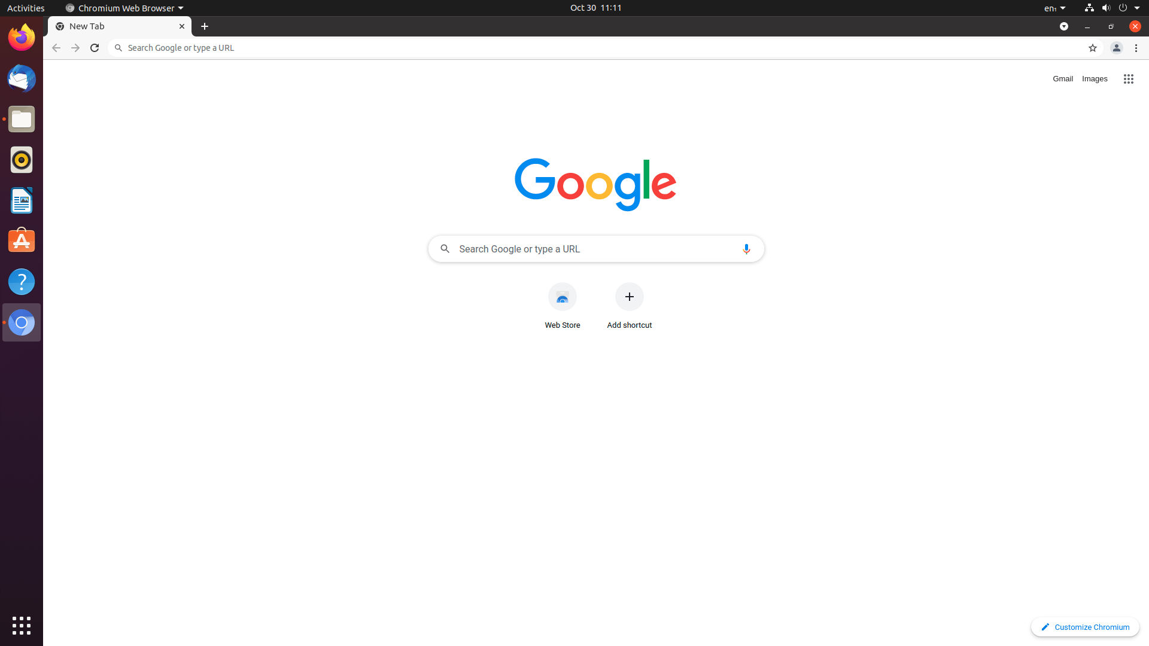1149x646 pixels.
Task: Click the Customize Chromium button
Action: click(1085, 626)
